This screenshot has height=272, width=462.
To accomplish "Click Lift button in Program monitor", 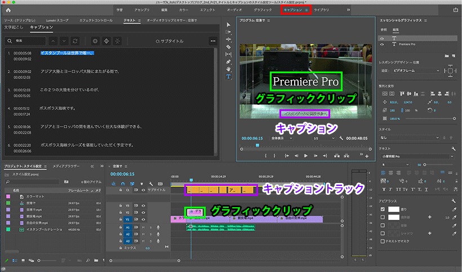I will tap(336, 156).
